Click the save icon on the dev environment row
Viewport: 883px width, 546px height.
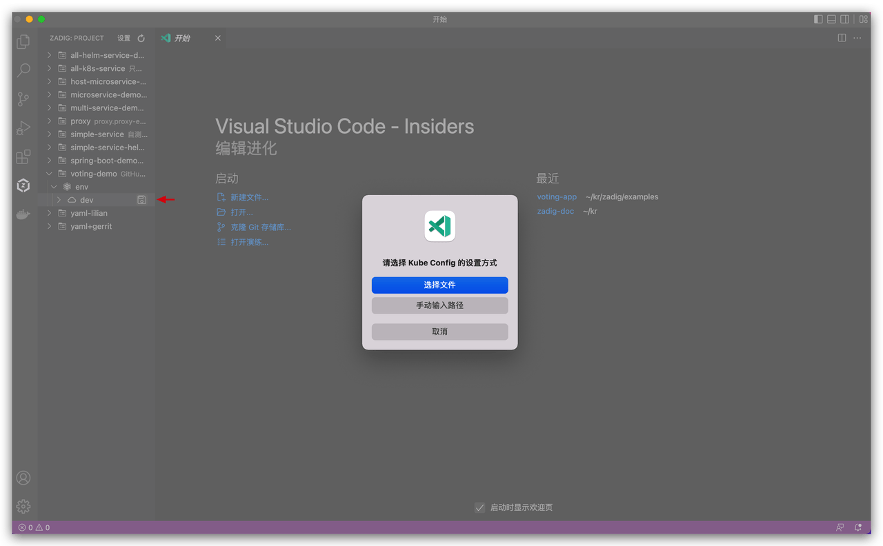(143, 199)
